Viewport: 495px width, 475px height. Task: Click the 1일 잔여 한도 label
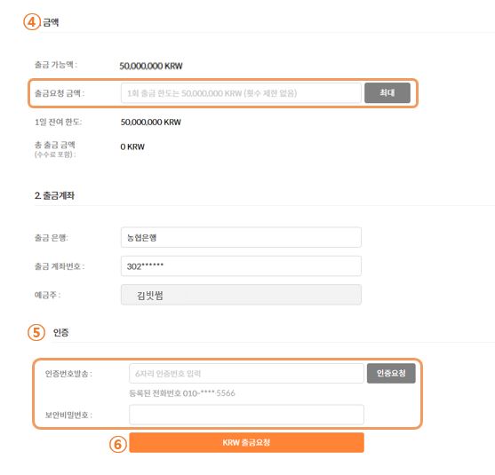coord(58,122)
